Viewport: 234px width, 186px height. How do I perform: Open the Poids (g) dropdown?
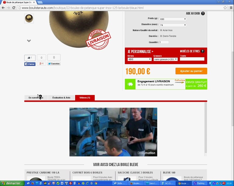click(x=173, y=19)
